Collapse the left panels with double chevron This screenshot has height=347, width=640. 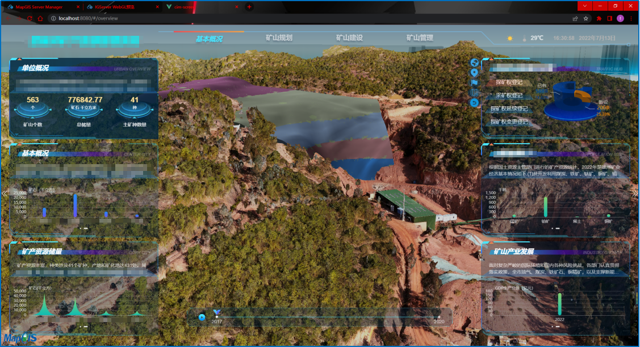pos(5,194)
